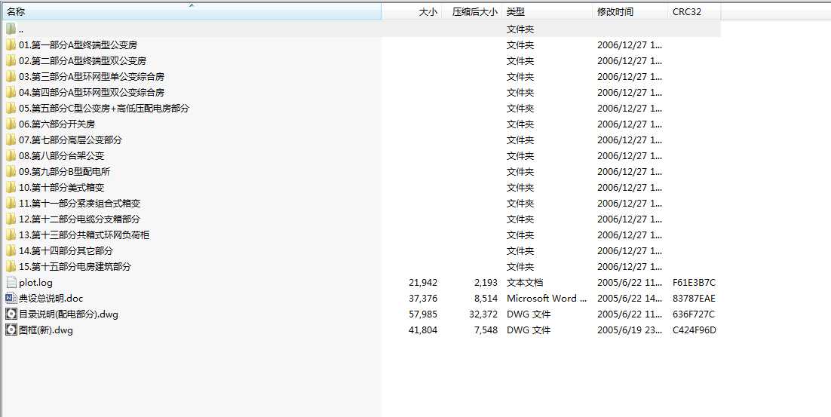831x417 pixels.
Task: Click folder icon of 03.第三部分A型环网型单公变综合房
Action: (11, 77)
